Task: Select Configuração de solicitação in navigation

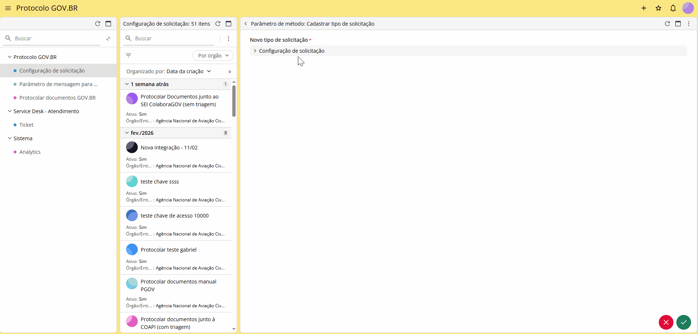Action: [x=58, y=71]
